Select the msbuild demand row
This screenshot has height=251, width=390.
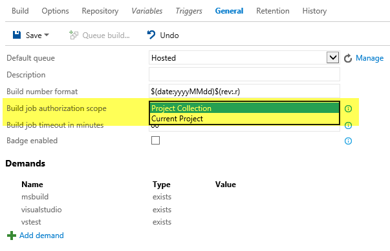coord(35,197)
